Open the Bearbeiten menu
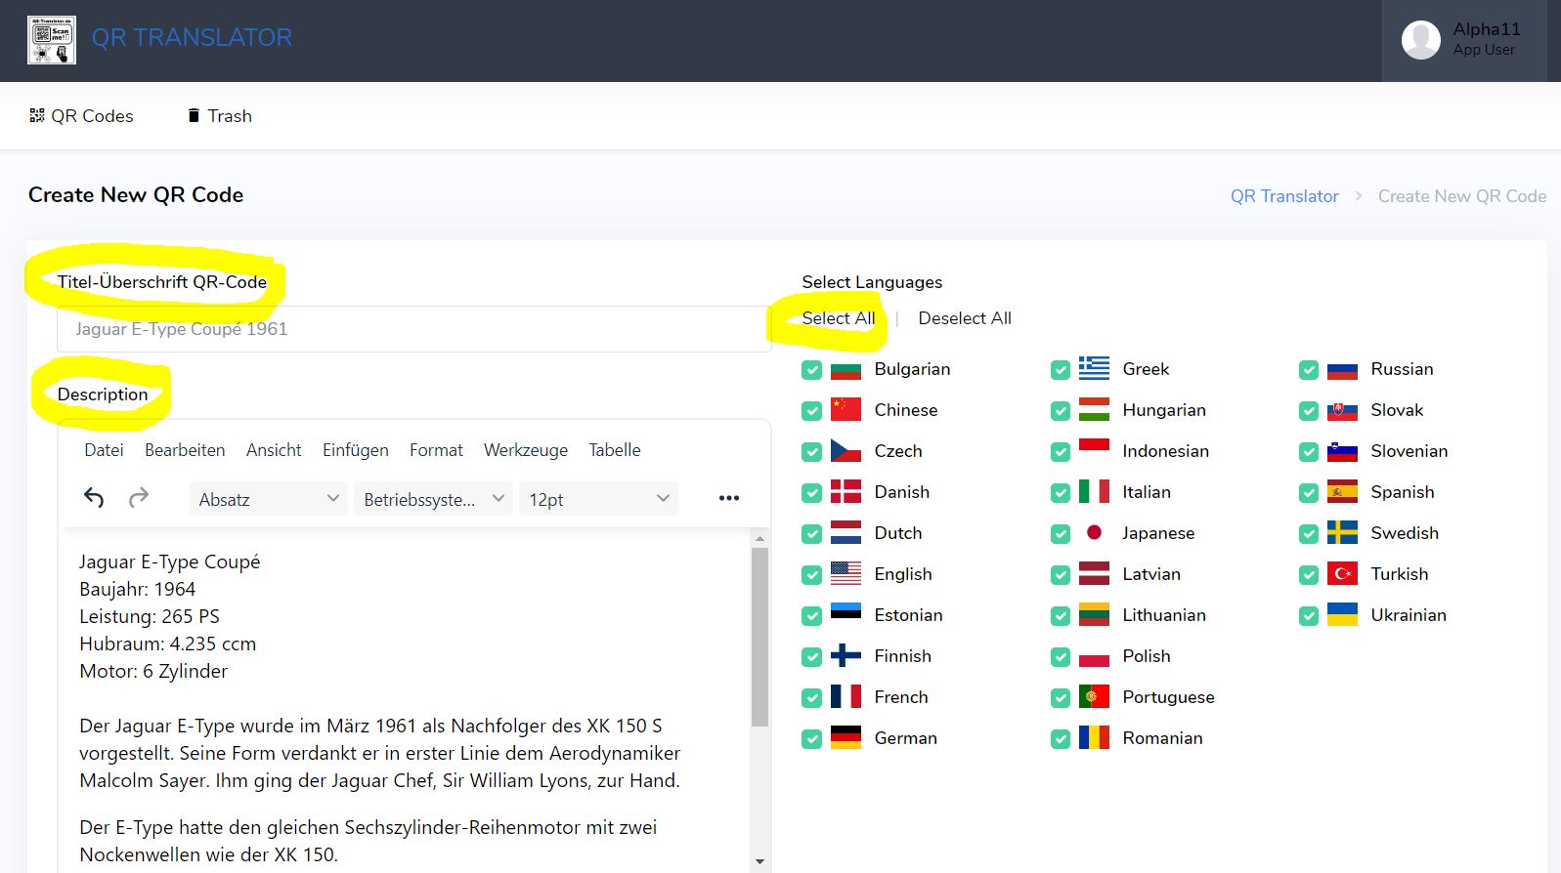The width and height of the screenshot is (1561, 873). pos(185,450)
